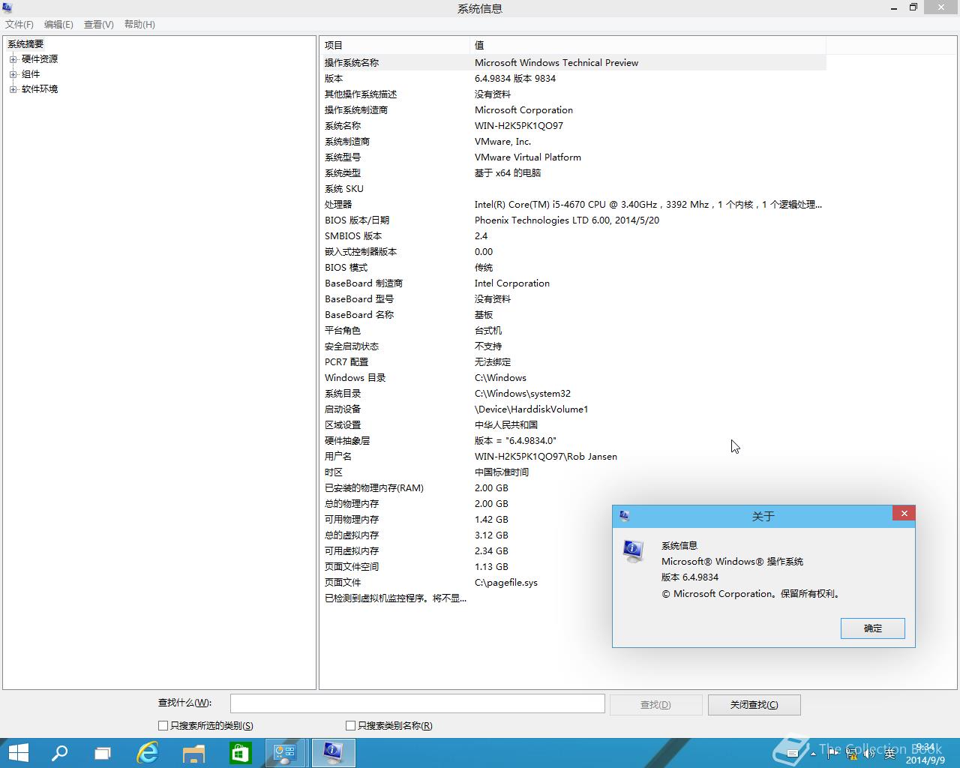Open Windows Store from taskbar

tap(240, 753)
